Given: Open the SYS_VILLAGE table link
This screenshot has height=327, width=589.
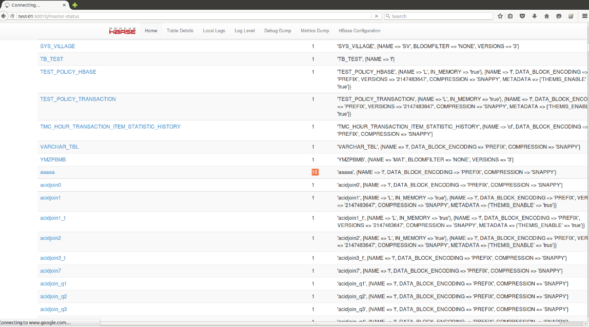Looking at the screenshot, I should pyautogui.click(x=57, y=46).
